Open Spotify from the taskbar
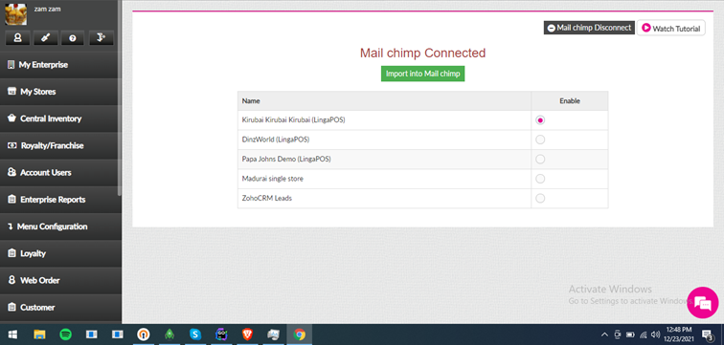The width and height of the screenshot is (724, 345). (x=65, y=334)
